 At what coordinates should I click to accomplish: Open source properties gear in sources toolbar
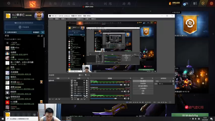(78, 99)
